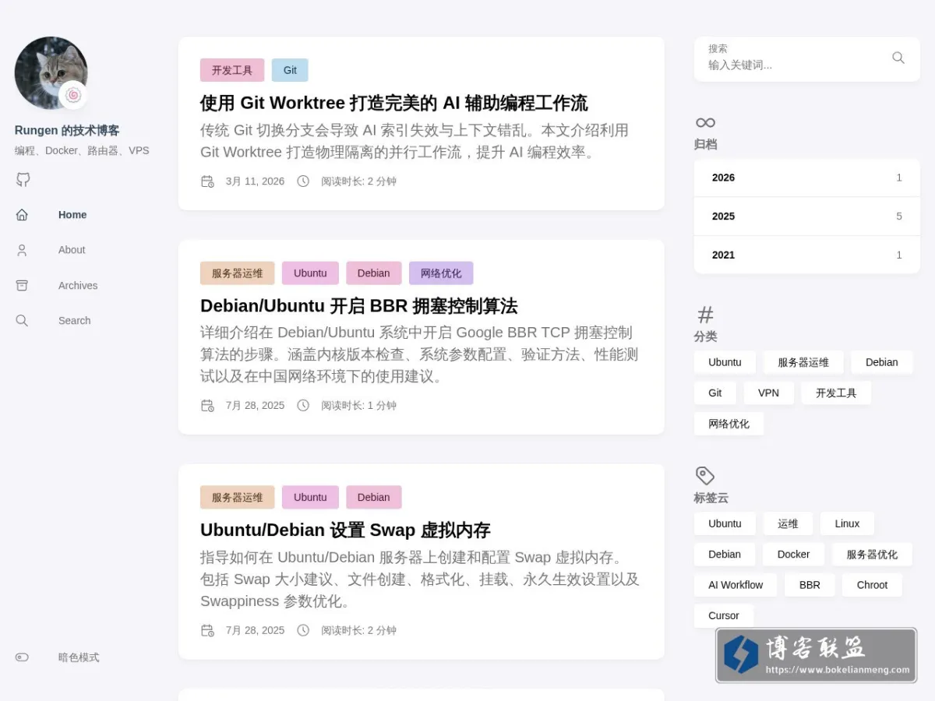Select 服务器优化 tag in tag cloud
This screenshot has height=701, width=935.
coord(872,555)
